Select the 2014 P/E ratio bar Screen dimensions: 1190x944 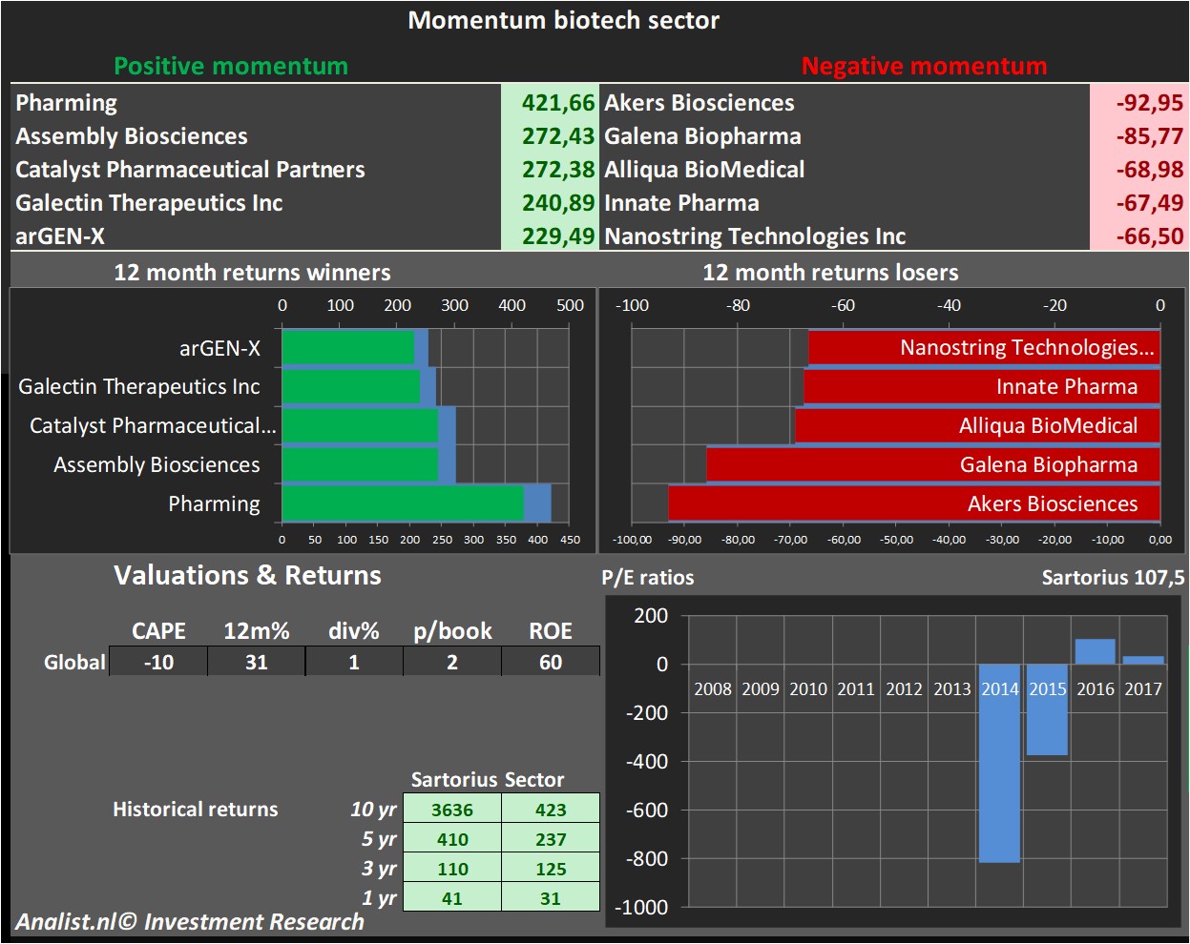[999, 763]
